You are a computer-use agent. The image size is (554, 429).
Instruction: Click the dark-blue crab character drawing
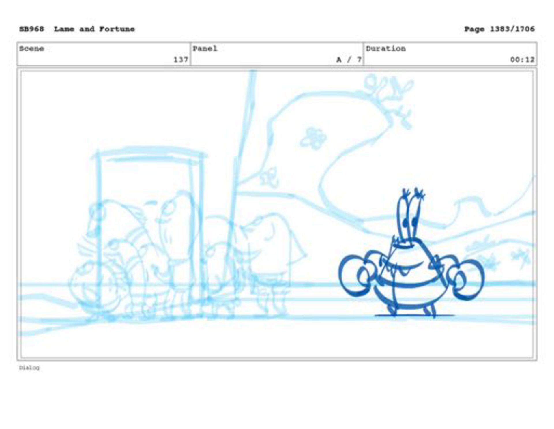pos(411,253)
